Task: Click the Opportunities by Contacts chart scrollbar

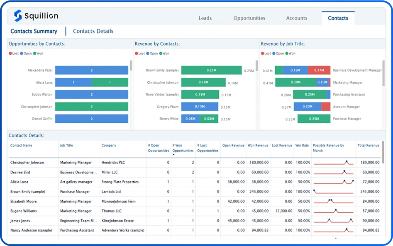Action: 131,66
